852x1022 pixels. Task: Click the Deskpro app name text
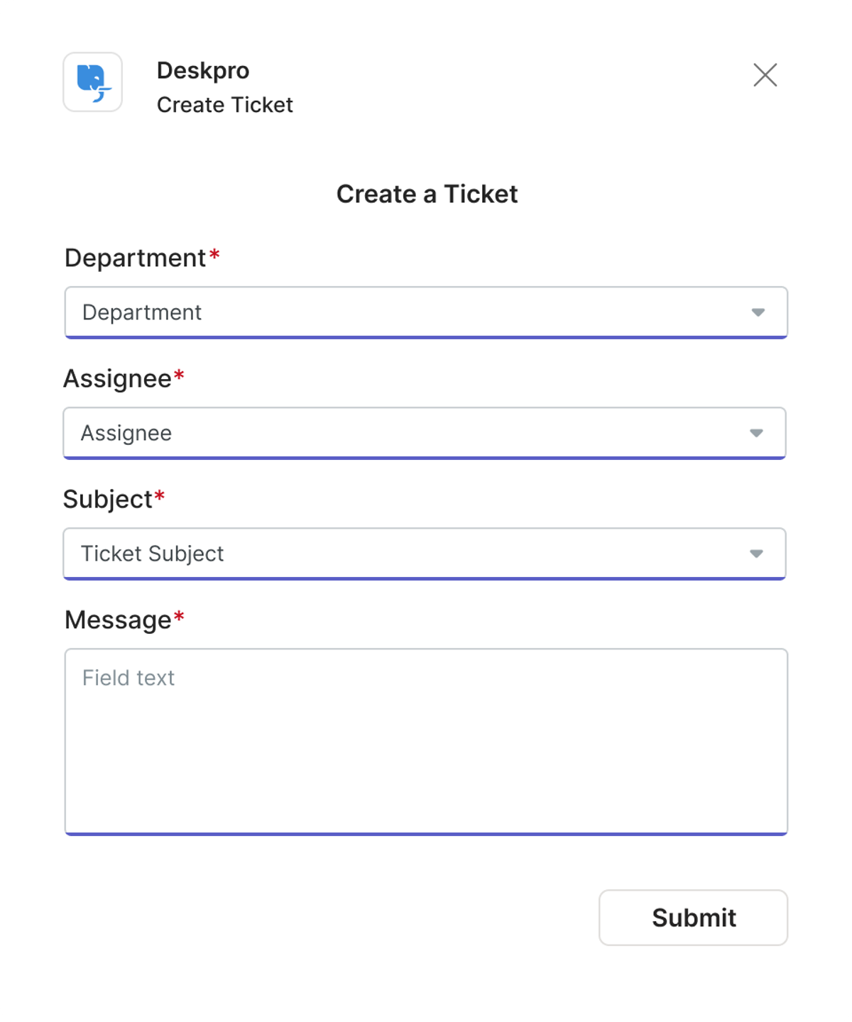(203, 70)
